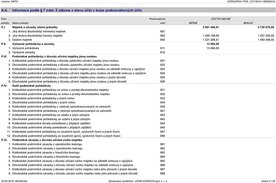Click account number 924
Screen dimensions: 276x183
tap(162, 73)
